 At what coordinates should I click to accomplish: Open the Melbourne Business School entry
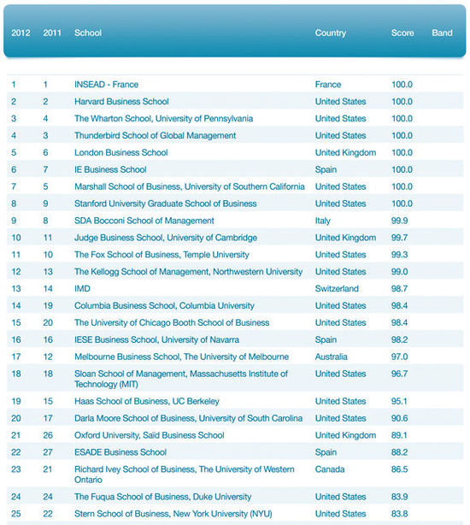click(182, 357)
